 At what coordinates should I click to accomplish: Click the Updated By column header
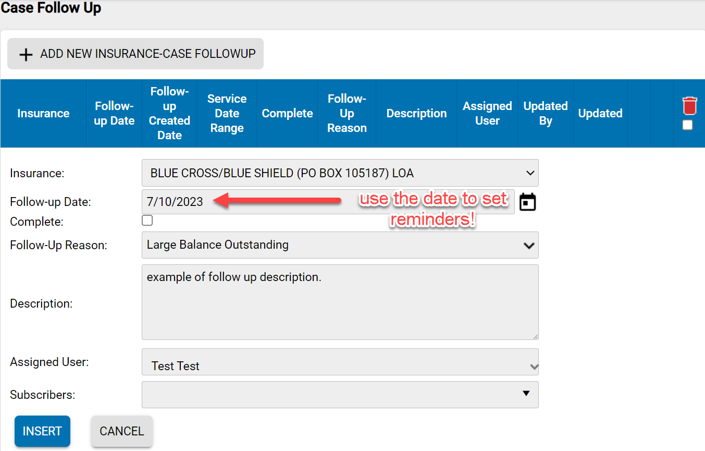pyautogui.click(x=545, y=113)
